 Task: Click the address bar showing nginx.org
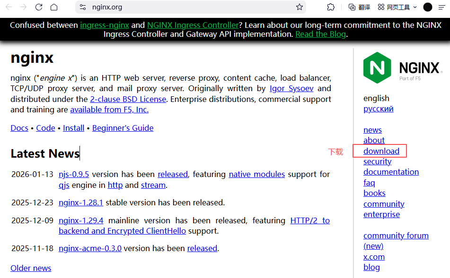[x=191, y=7]
